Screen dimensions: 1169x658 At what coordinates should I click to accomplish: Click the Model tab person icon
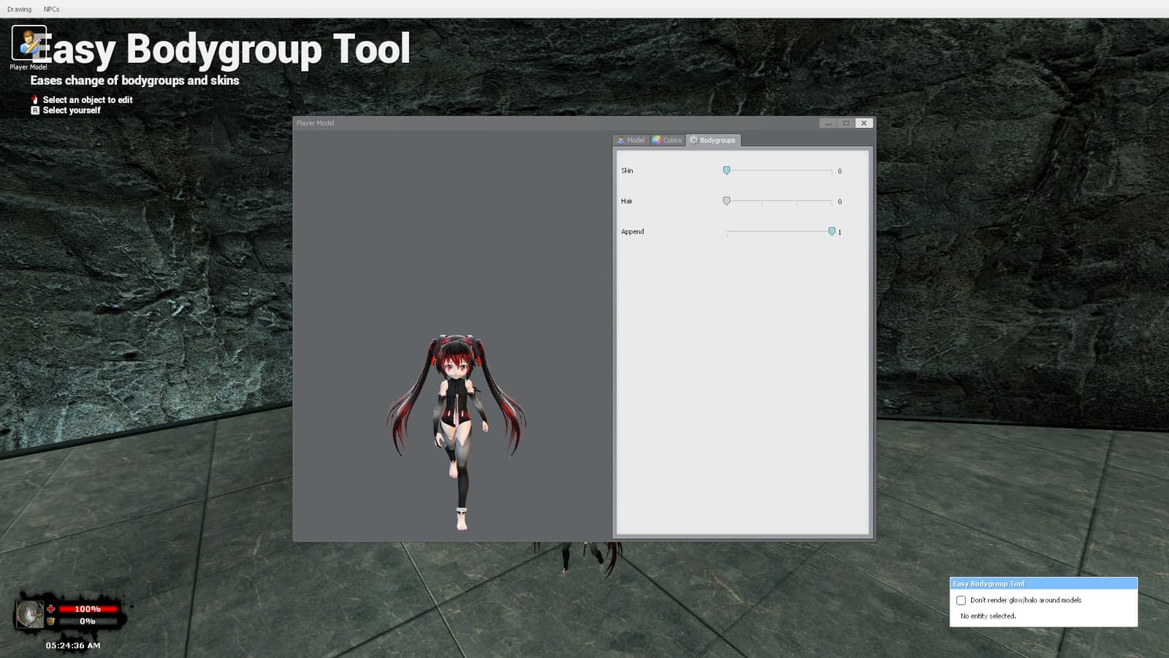pos(621,140)
